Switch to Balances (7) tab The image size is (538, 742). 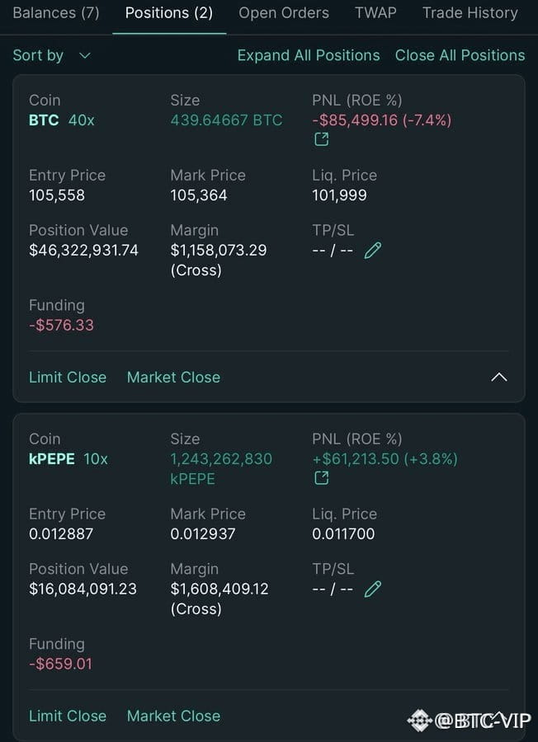(x=56, y=12)
